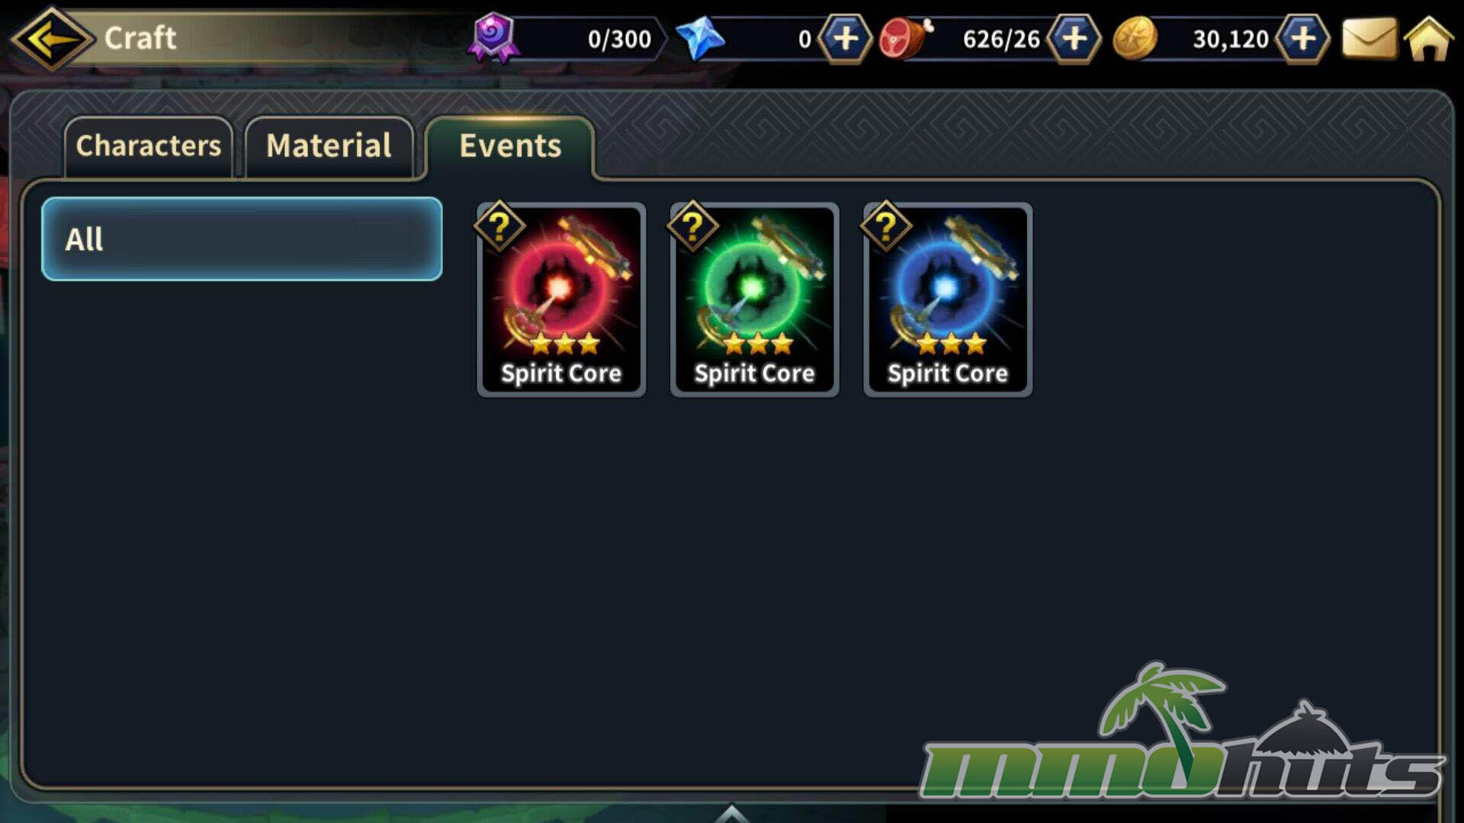Open the green Spirit Core card
1464x823 pixels.
pos(754,299)
